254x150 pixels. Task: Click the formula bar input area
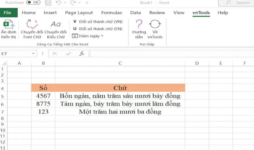(x=172, y=54)
